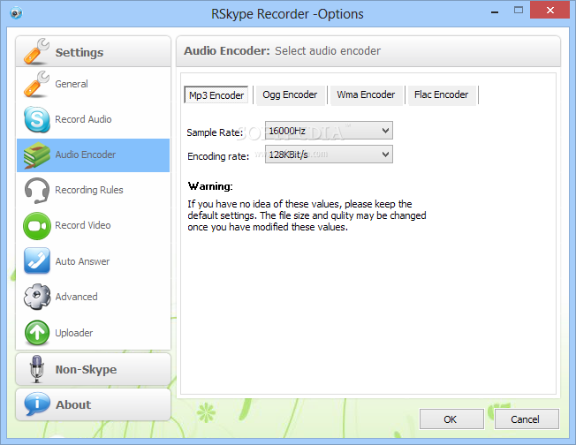576x445 pixels.
Task: Open the Advanced settings page
Action: tap(93, 297)
